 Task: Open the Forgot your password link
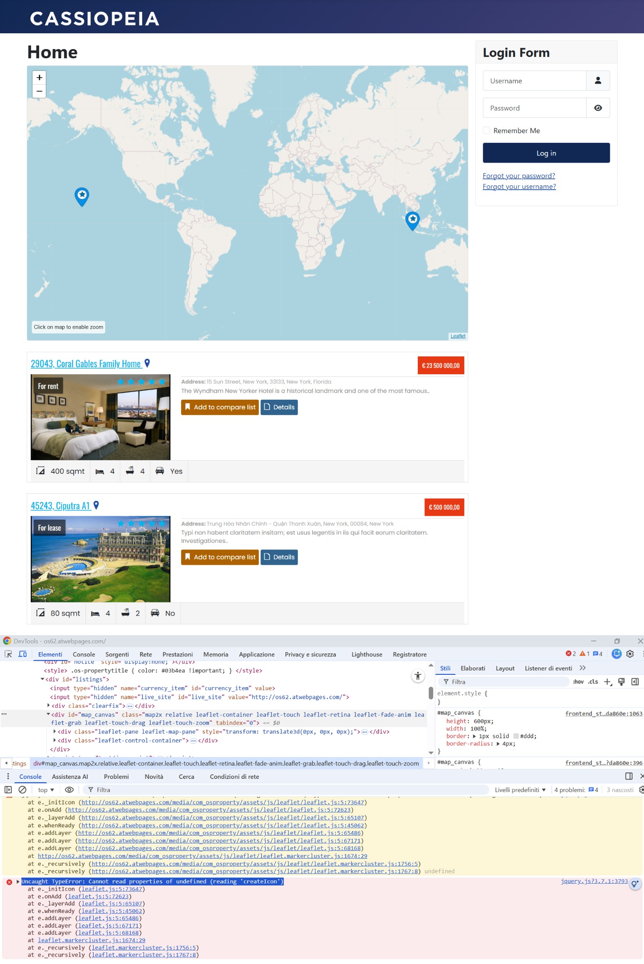pos(519,176)
